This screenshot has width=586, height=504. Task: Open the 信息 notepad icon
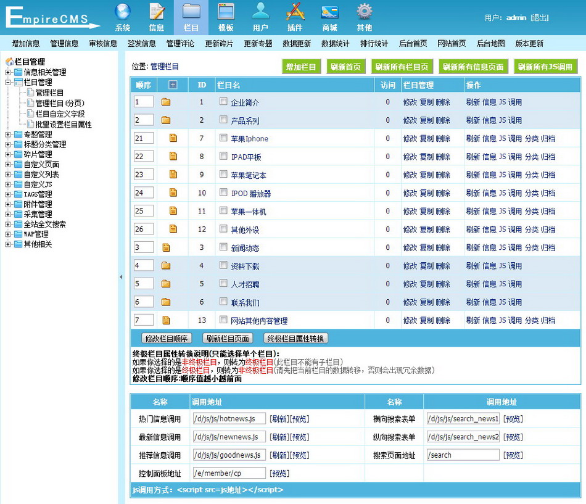point(157,12)
